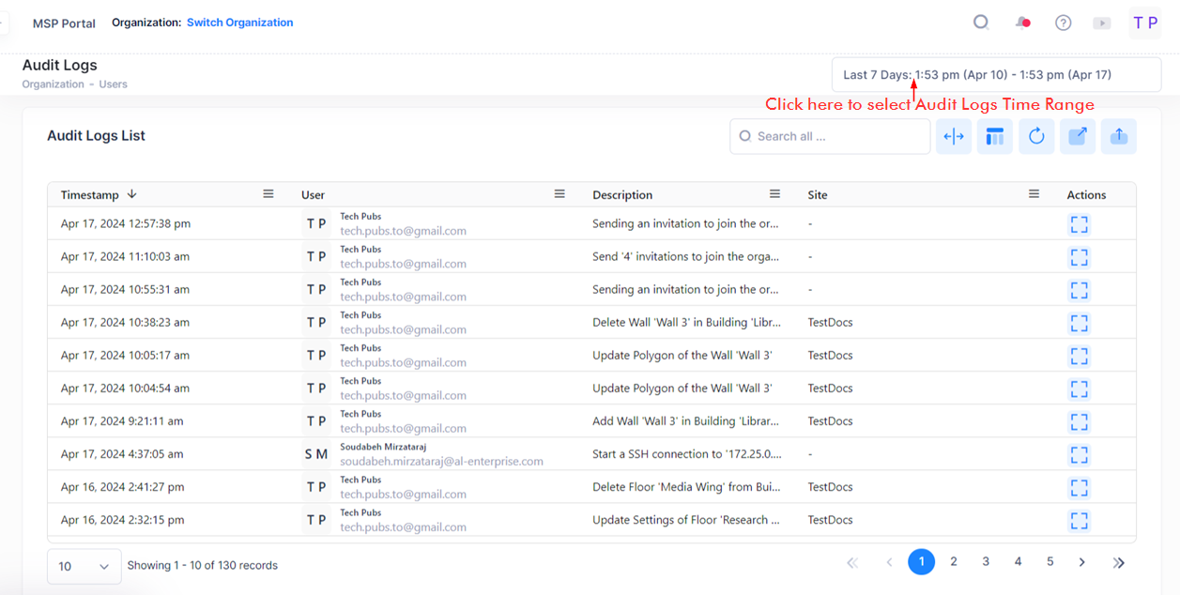This screenshot has width=1180, height=595.
Task: Click the video tutorial play icon
Action: click(x=1102, y=23)
